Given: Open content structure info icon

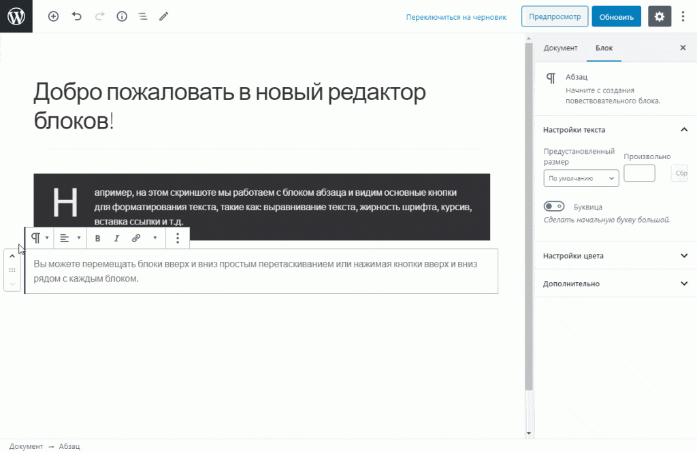Looking at the screenshot, I should [x=121, y=16].
